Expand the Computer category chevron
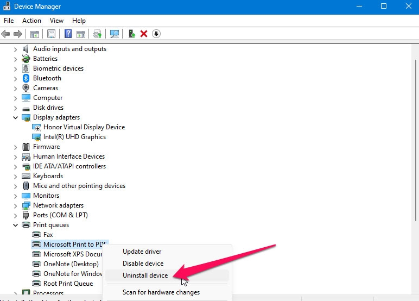 (16, 98)
